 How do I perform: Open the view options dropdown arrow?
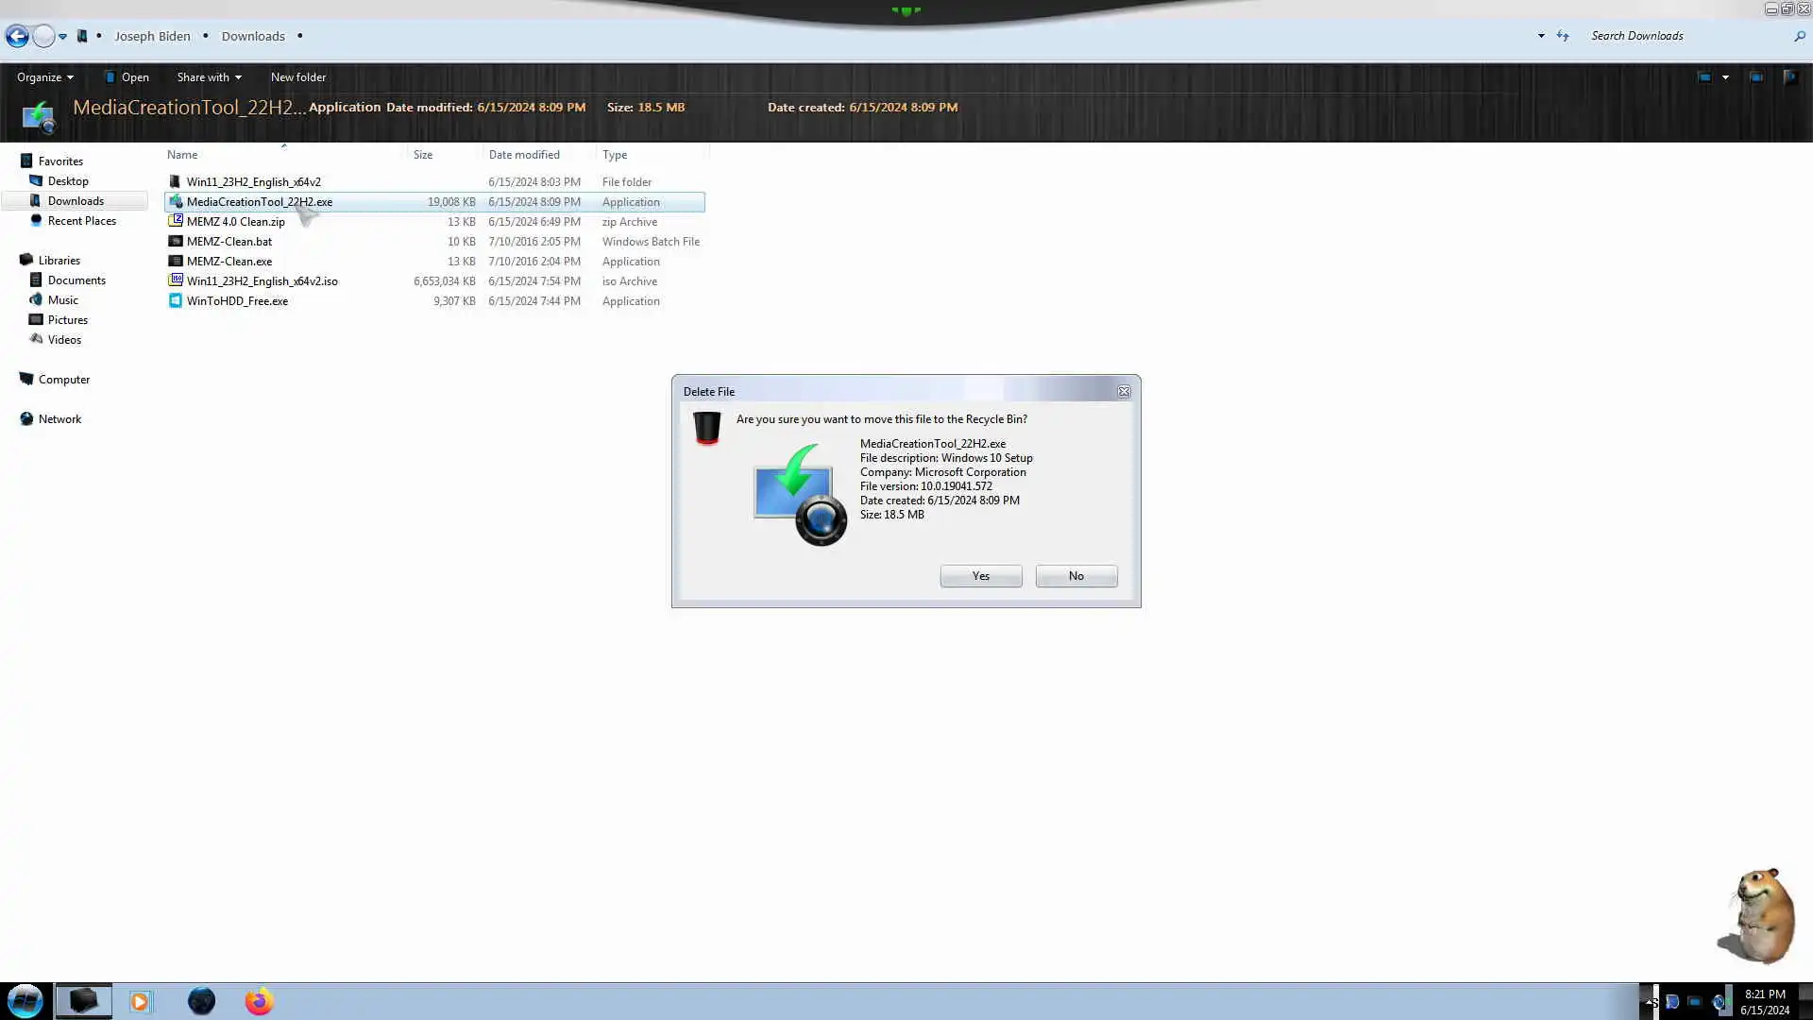(1725, 77)
